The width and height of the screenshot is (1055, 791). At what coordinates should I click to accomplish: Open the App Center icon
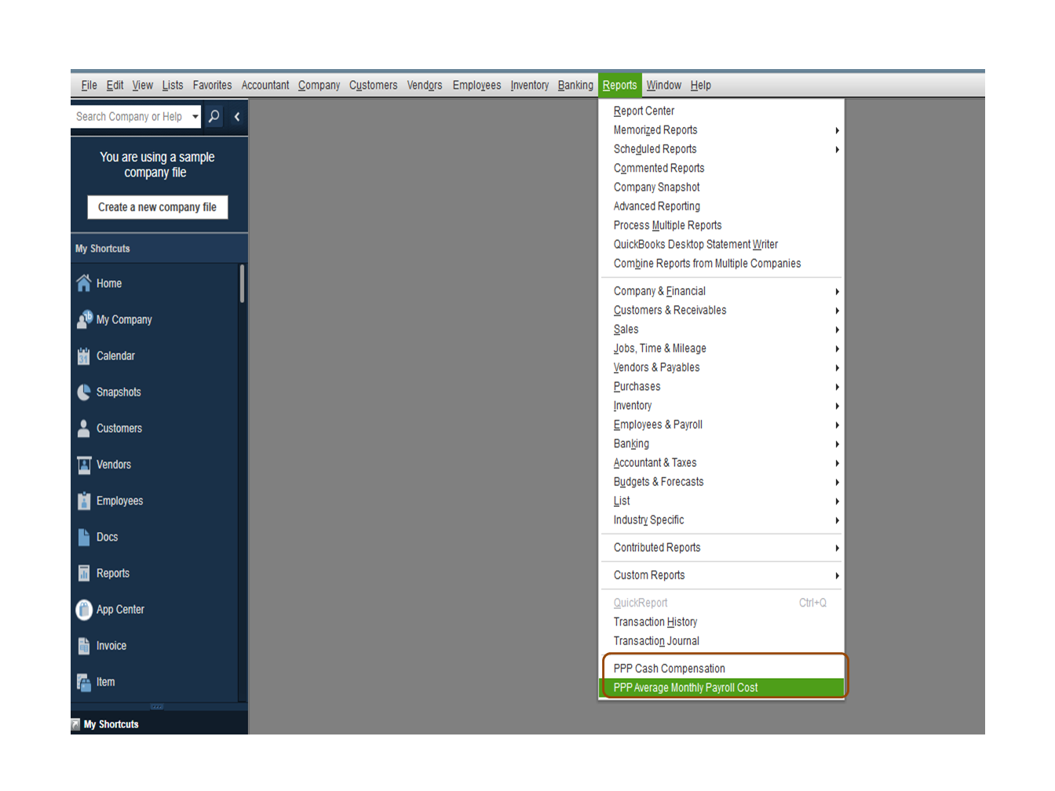click(x=84, y=610)
